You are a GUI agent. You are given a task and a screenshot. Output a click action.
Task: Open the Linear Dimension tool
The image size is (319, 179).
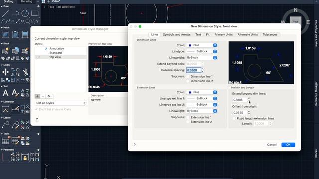coord(5,109)
